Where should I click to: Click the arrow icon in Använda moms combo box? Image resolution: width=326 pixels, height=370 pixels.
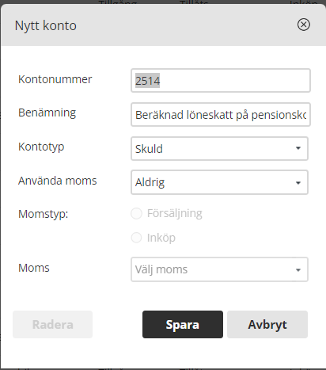(298, 183)
